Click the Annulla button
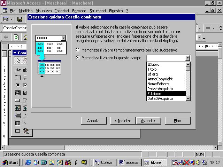223x167 pixels. coord(94,121)
